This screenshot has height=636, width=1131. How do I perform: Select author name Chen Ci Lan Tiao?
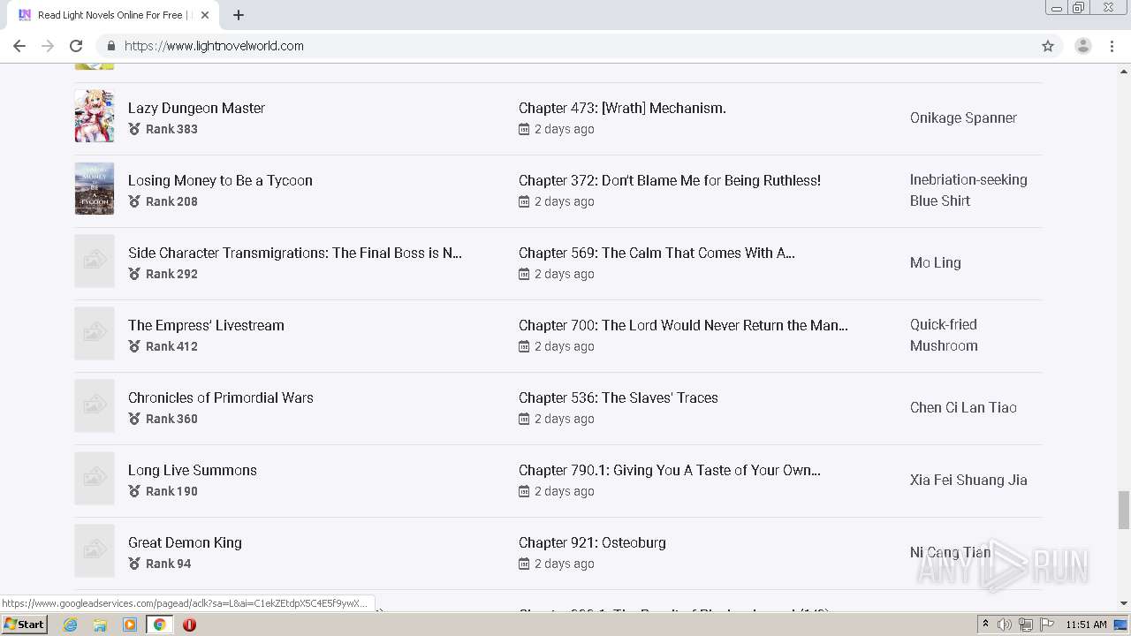pyautogui.click(x=963, y=407)
